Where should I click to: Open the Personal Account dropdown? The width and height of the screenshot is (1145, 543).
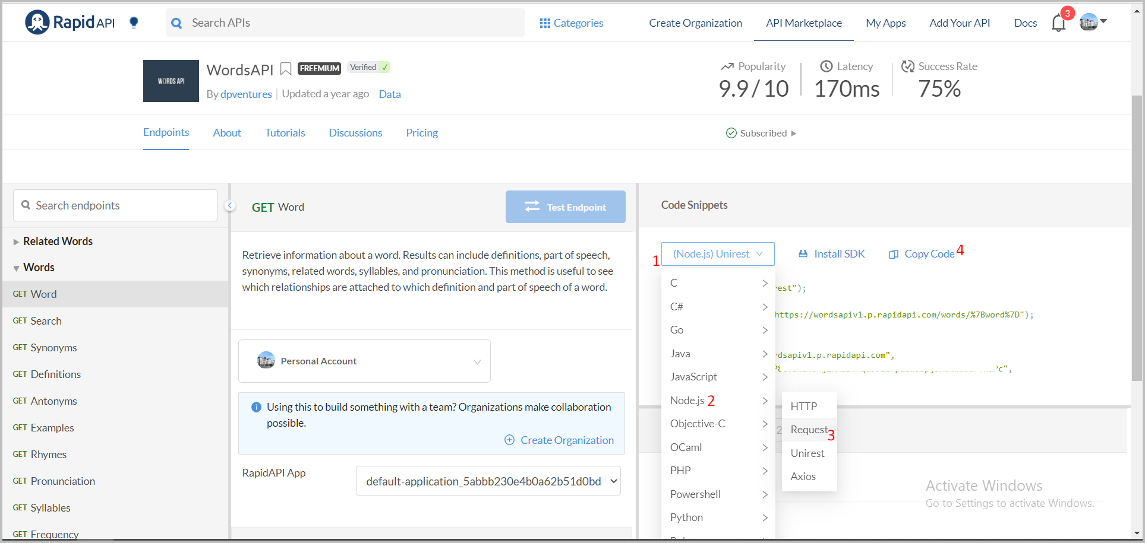(x=364, y=361)
